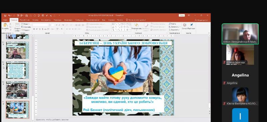The height and width of the screenshot is (122, 267).
Task: Click the Создать слайд icon
Action: pyautogui.click(x=18, y=25)
